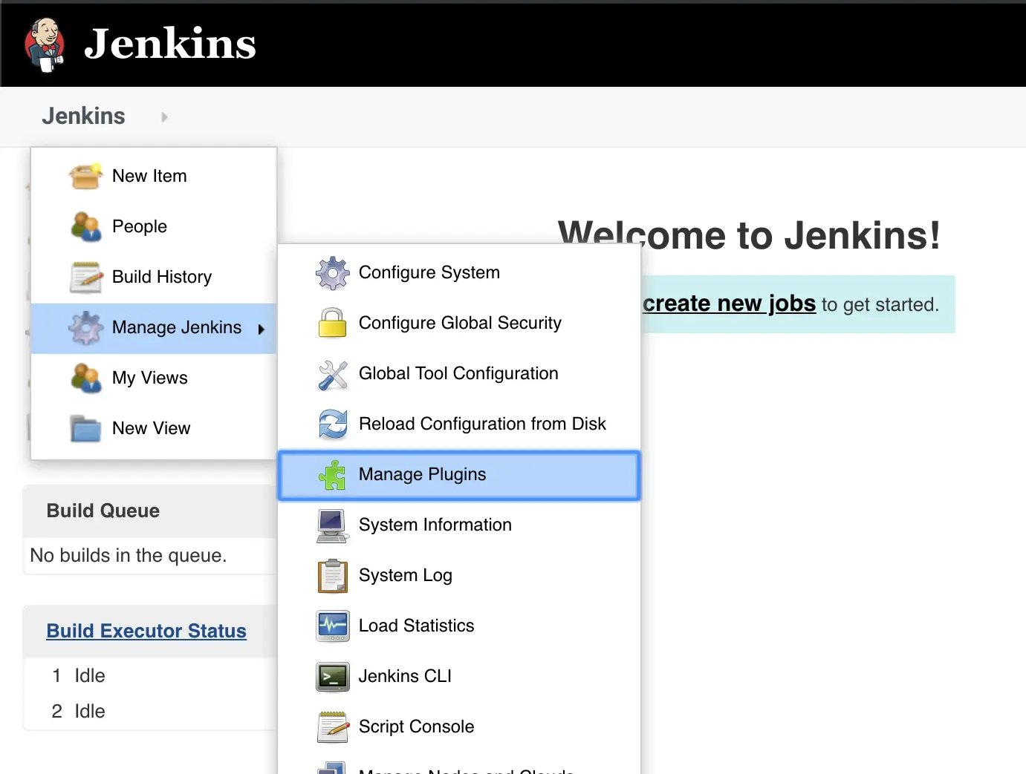This screenshot has height=774, width=1026.
Task: Click the Manage Plugins puzzle piece icon
Action: pyautogui.click(x=332, y=475)
